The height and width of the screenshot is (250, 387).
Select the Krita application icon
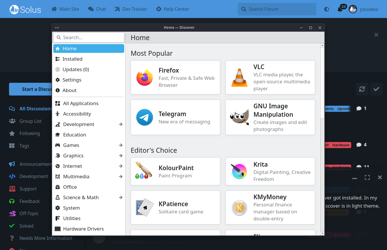239,172
